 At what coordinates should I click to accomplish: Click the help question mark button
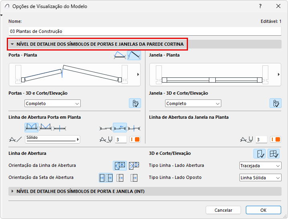coord(260,6)
